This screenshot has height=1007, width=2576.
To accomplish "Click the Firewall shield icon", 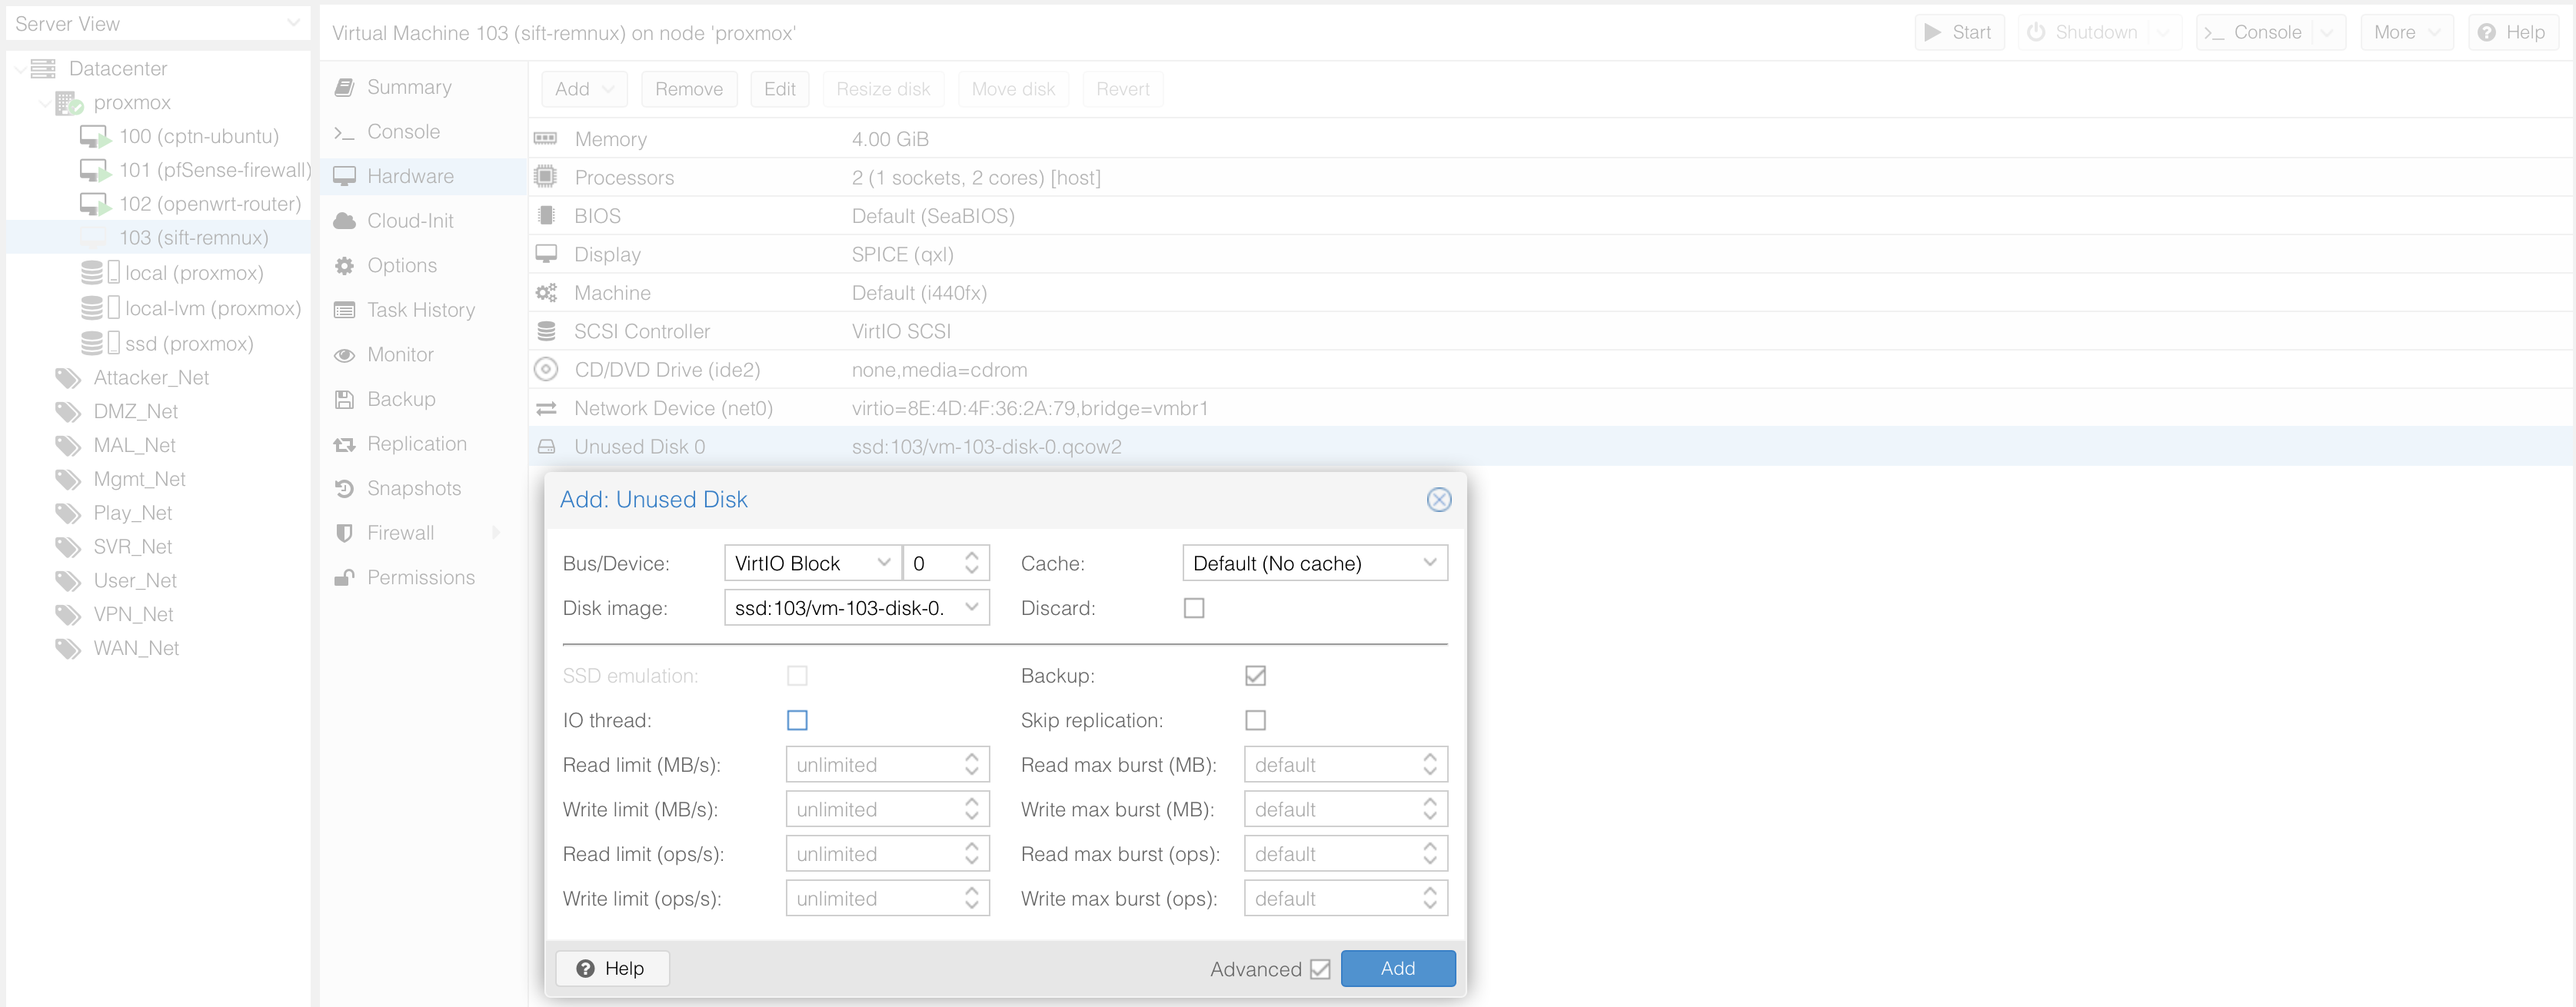I will [x=344, y=533].
